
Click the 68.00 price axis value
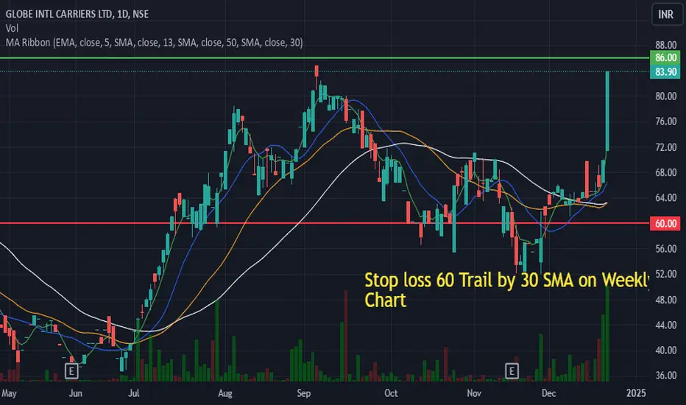click(666, 172)
